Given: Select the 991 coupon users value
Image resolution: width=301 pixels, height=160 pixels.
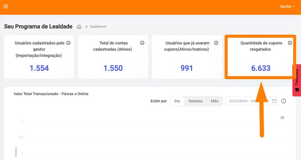Looking at the screenshot, I should pos(186,68).
